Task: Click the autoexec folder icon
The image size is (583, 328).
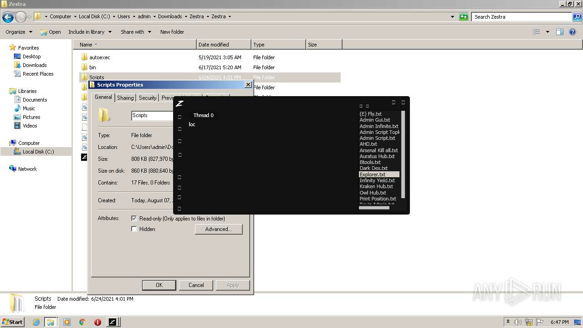Action: pyautogui.click(x=84, y=57)
